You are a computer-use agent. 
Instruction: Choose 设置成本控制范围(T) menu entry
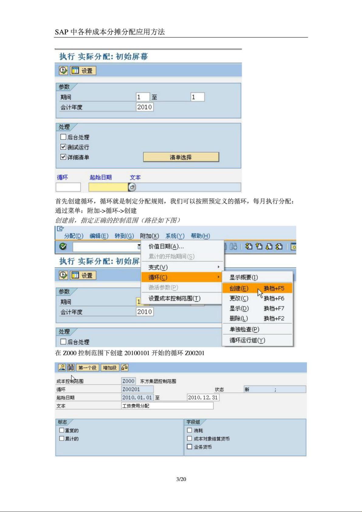(182, 298)
